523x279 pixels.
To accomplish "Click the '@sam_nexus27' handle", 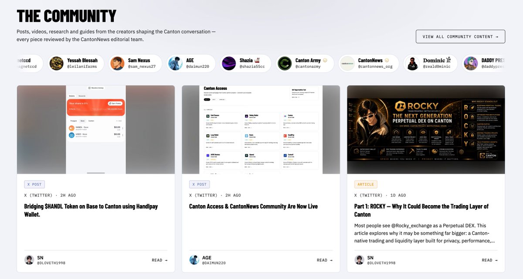I will tap(142, 67).
